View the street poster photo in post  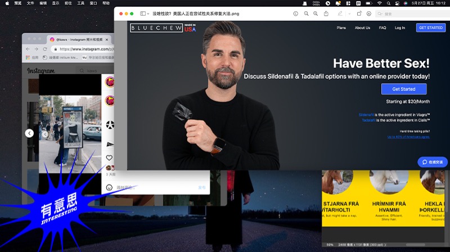pyautogui.click(x=70, y=134)
